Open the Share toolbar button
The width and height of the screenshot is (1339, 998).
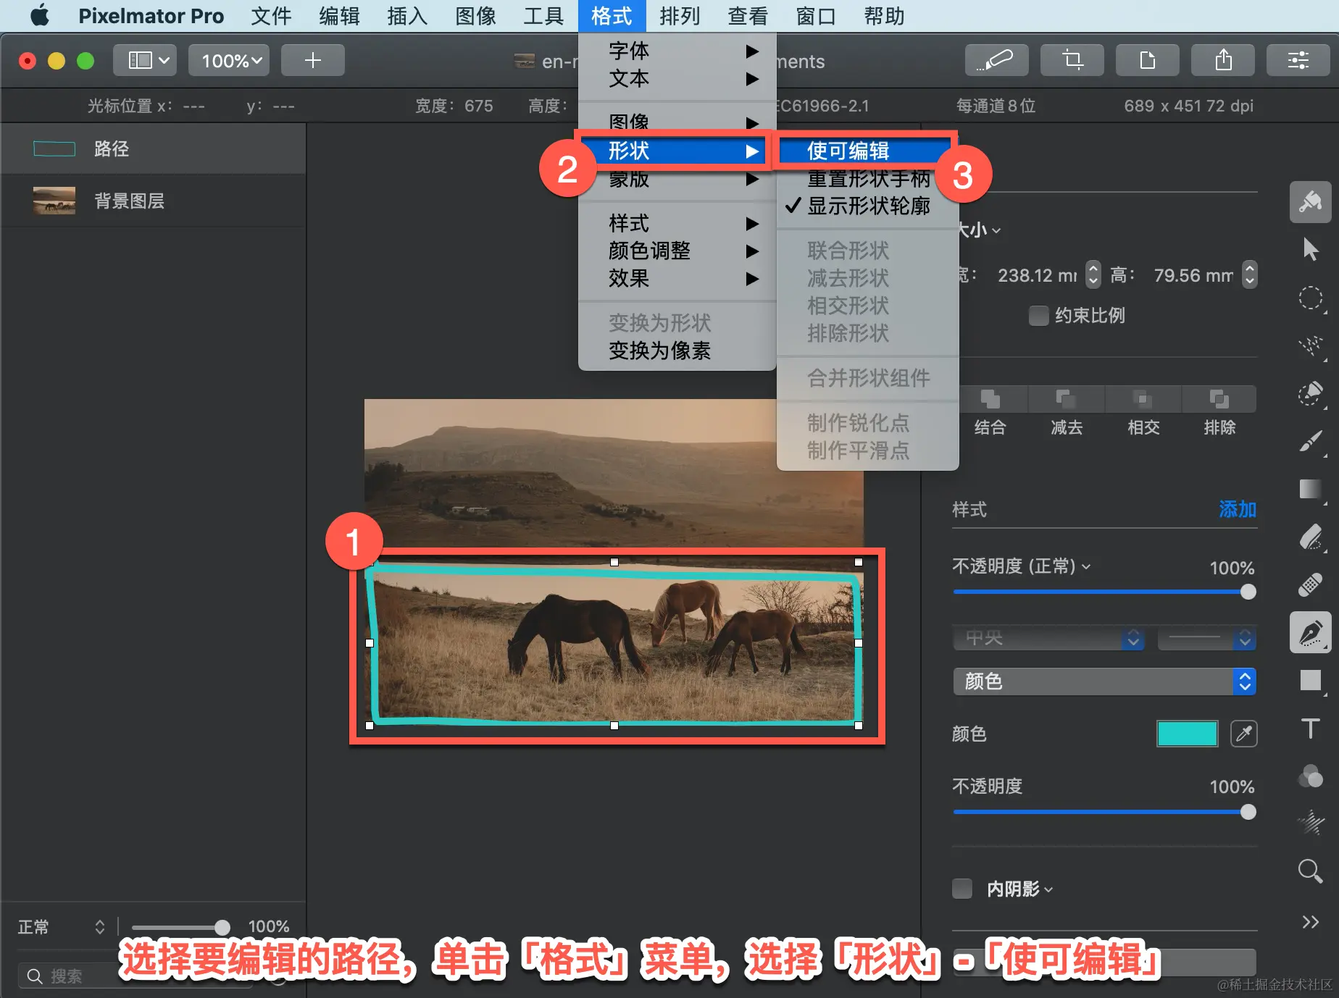point(1223,60)
